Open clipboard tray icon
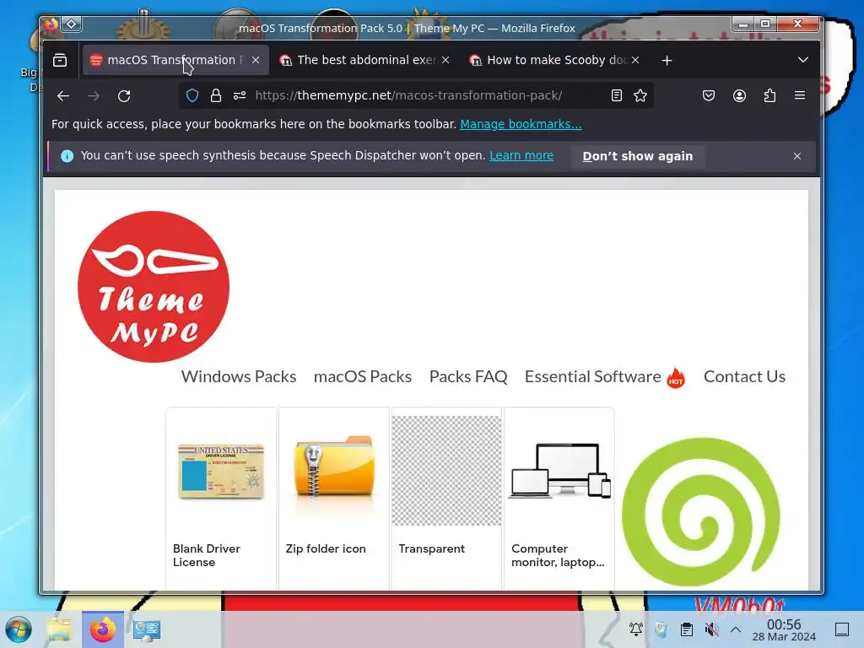 [x=687, y=629]
